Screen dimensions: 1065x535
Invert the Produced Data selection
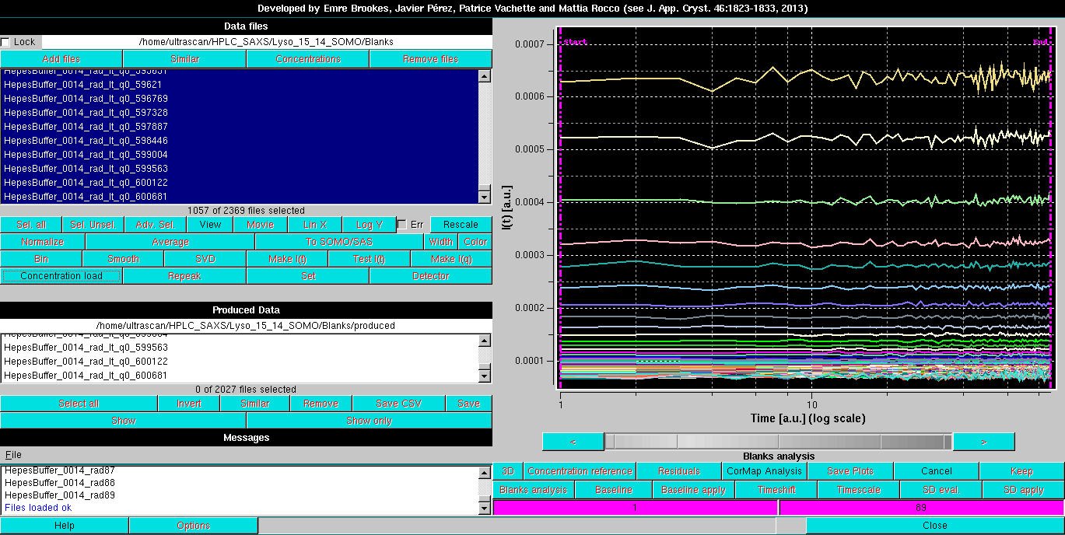191,403
